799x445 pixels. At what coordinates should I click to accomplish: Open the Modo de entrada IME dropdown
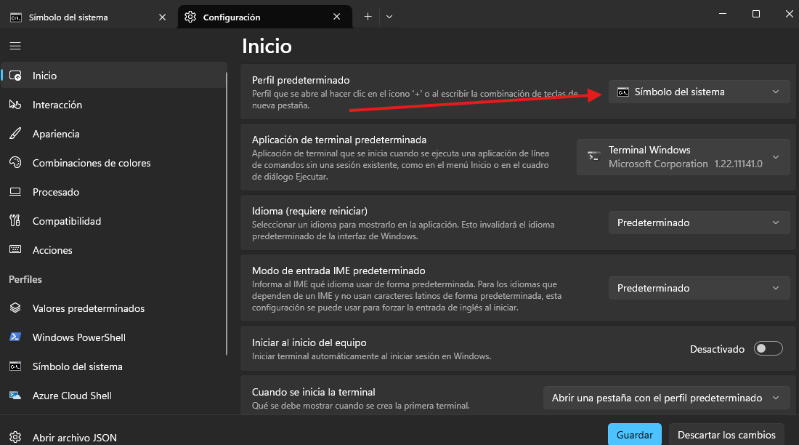tap(699, 288)
